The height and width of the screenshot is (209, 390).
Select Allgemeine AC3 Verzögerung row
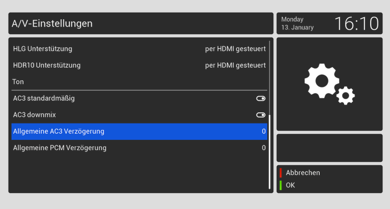(139, 131)
